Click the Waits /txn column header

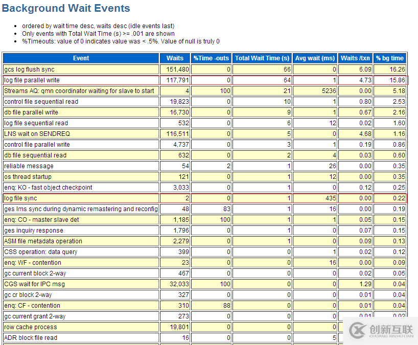pos(355,58)
